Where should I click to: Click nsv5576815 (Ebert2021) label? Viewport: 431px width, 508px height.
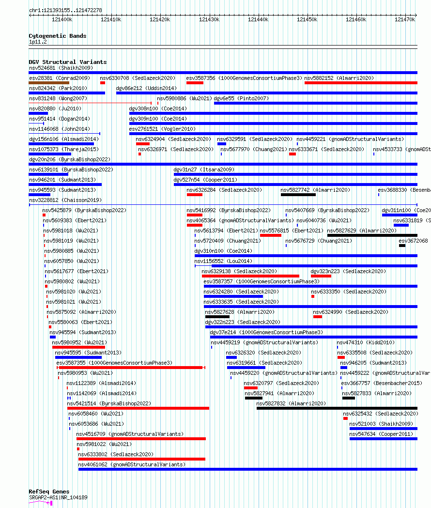coord(292,231)
